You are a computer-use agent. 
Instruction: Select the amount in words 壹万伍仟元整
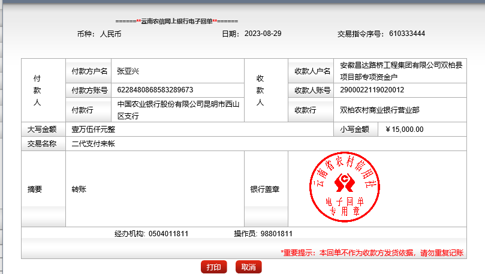pyautogui.click(x=93, y=129)
